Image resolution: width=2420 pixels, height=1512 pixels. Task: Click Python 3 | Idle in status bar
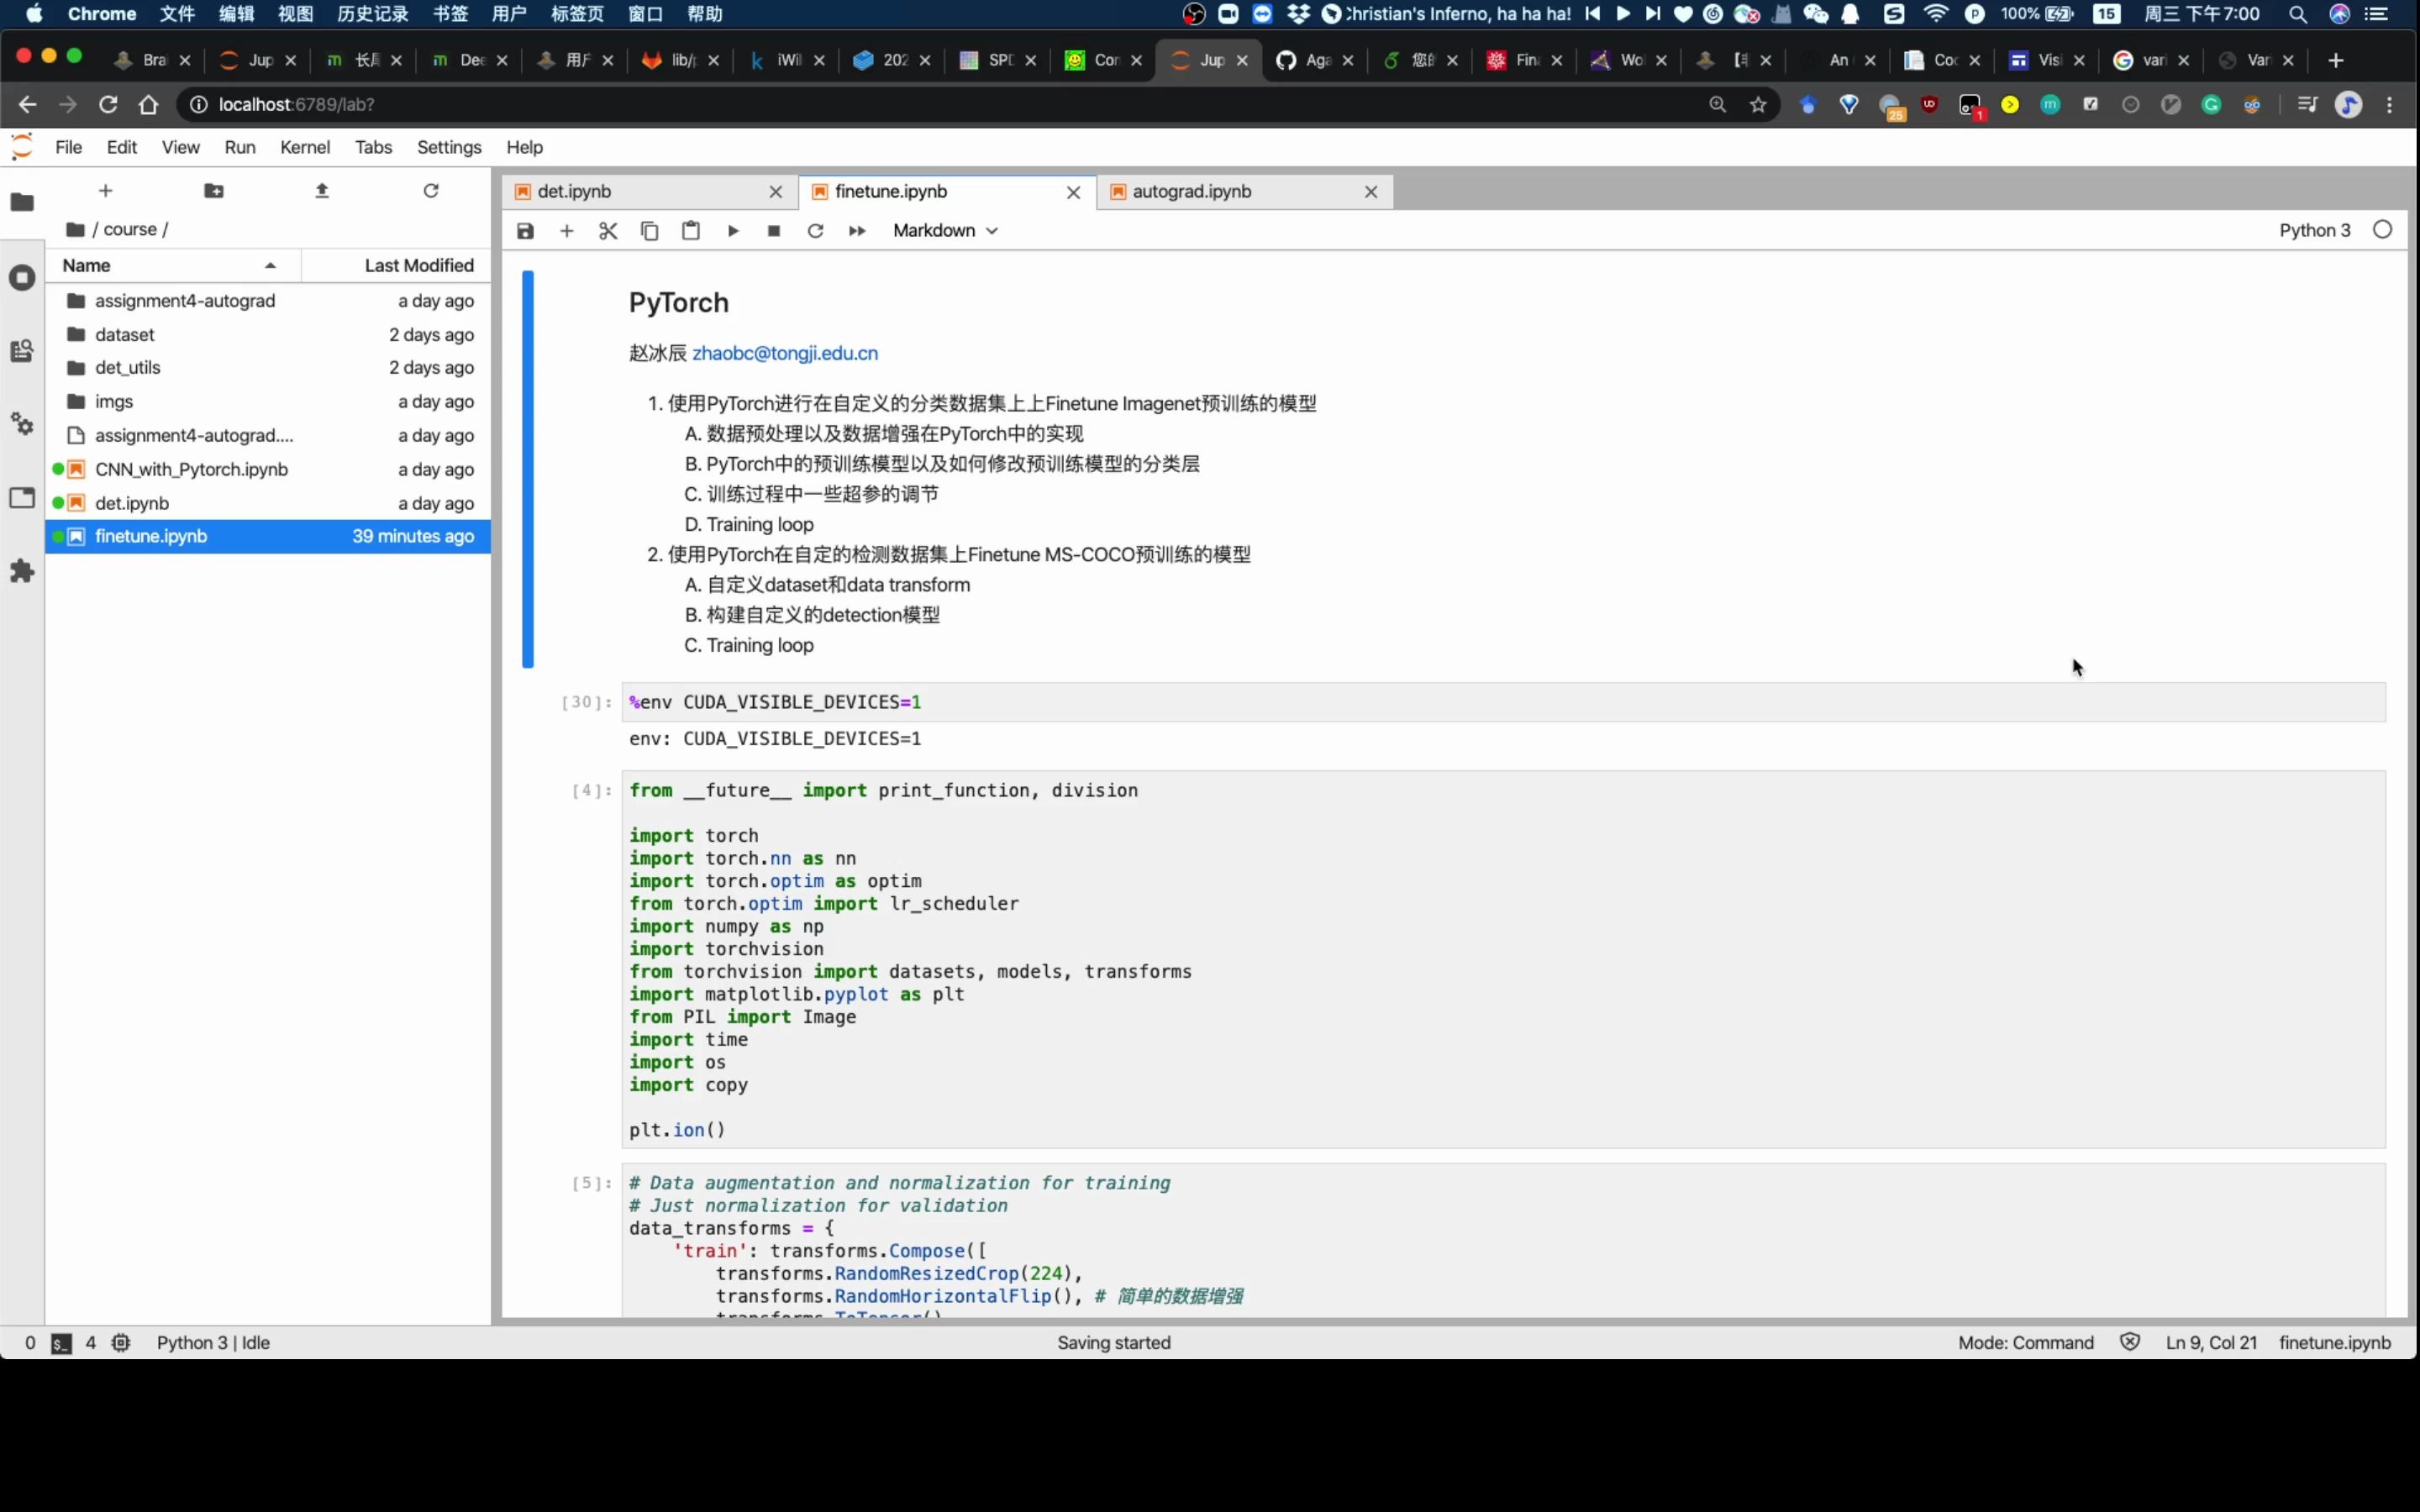pos(213,1343)
